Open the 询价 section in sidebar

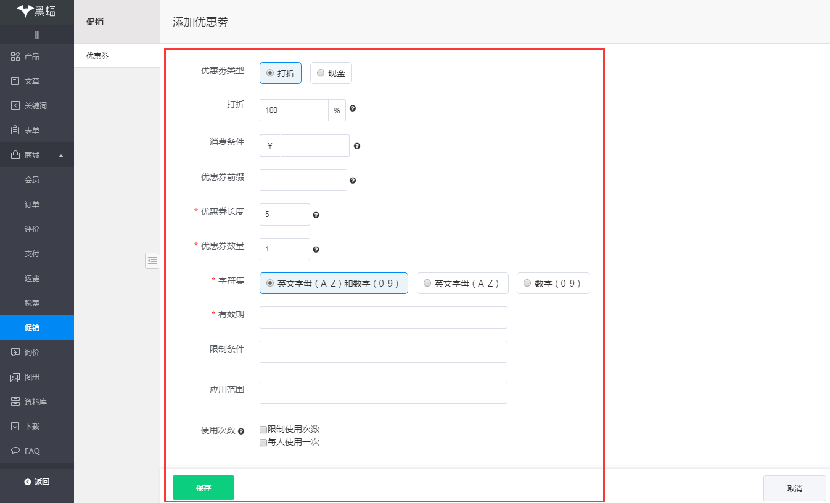point(28,352)
